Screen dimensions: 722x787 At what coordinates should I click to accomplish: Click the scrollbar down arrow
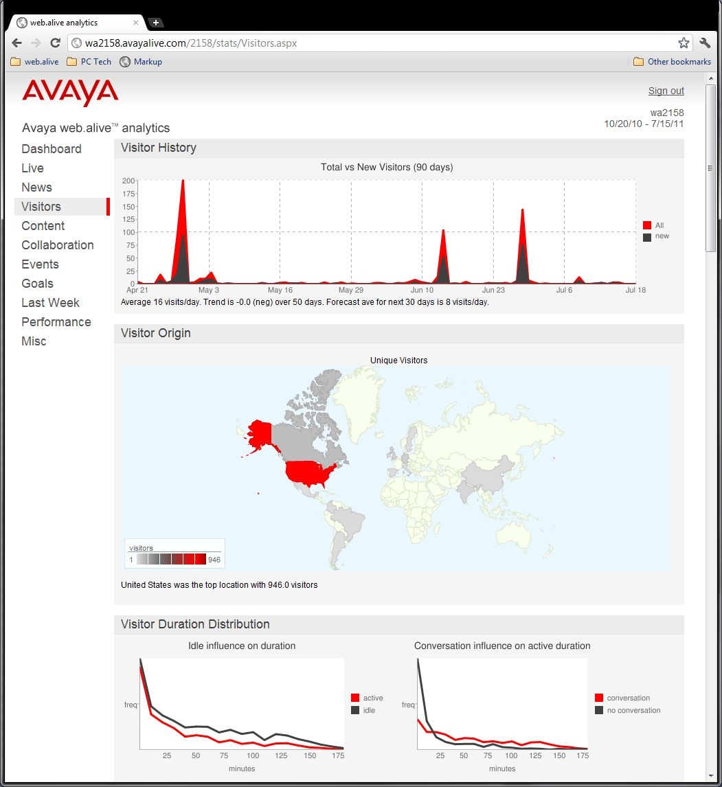[x=710, y=776]
